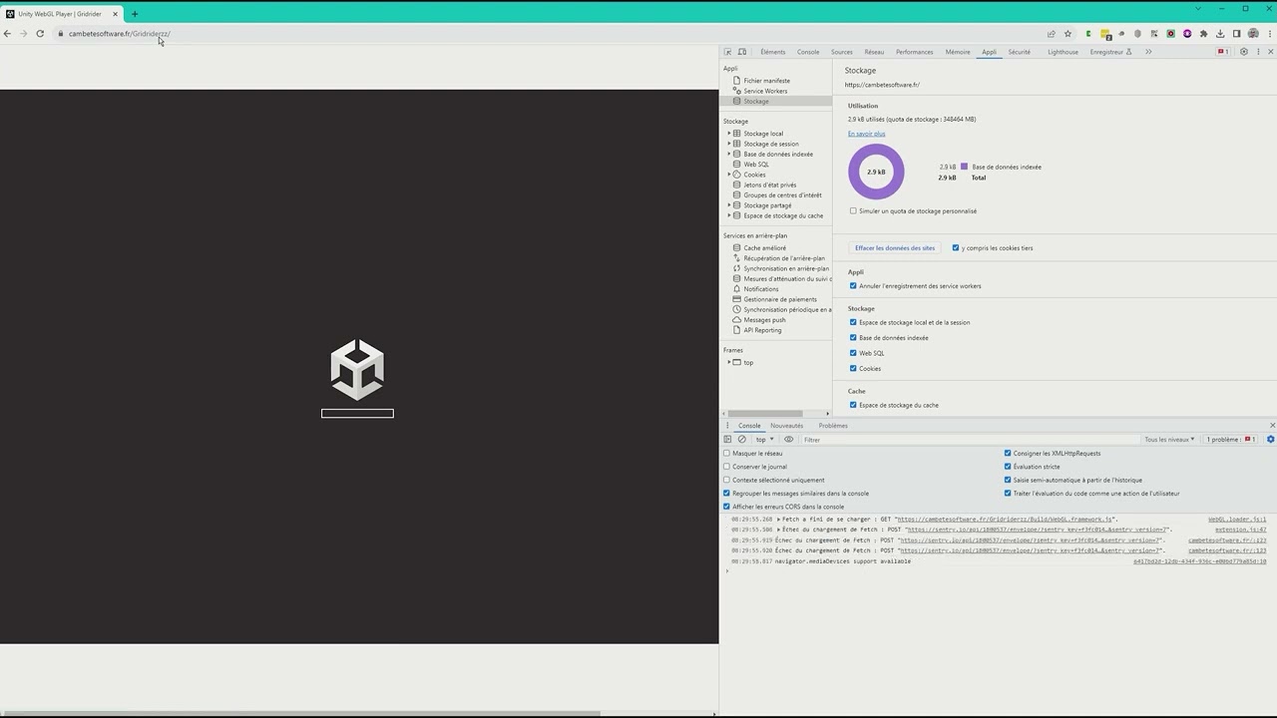Click the site lock icon in address bar
1277x718 pixels.
61,34
